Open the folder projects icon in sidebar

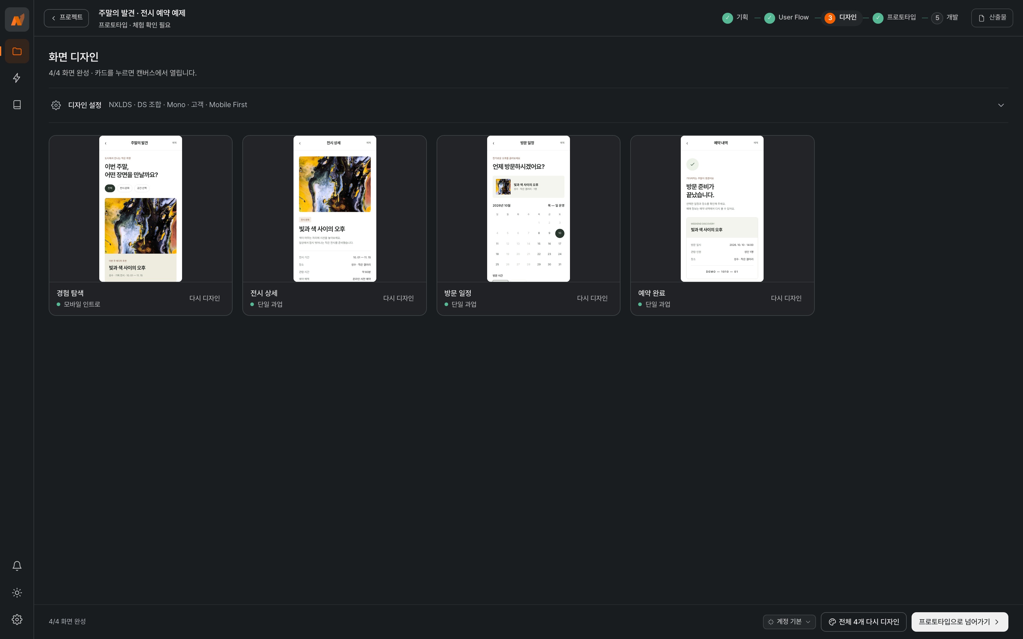[17, 51]
